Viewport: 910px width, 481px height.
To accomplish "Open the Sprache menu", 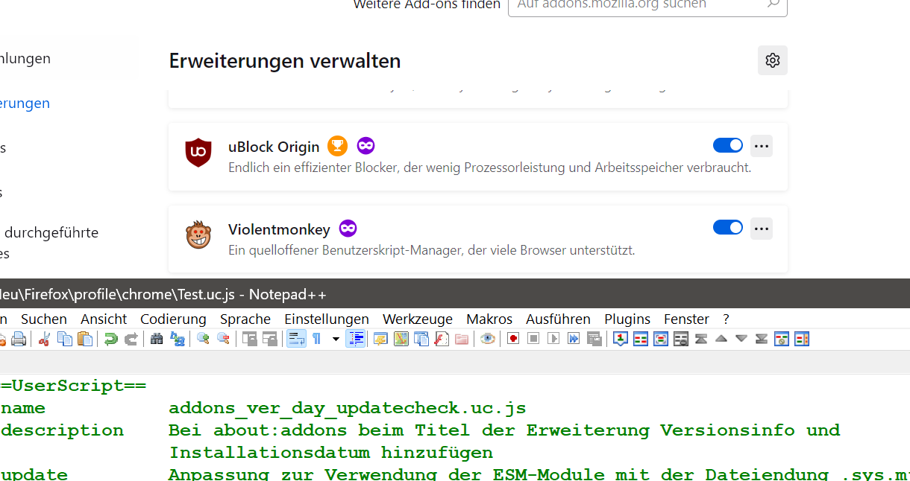I will point(245,319).
